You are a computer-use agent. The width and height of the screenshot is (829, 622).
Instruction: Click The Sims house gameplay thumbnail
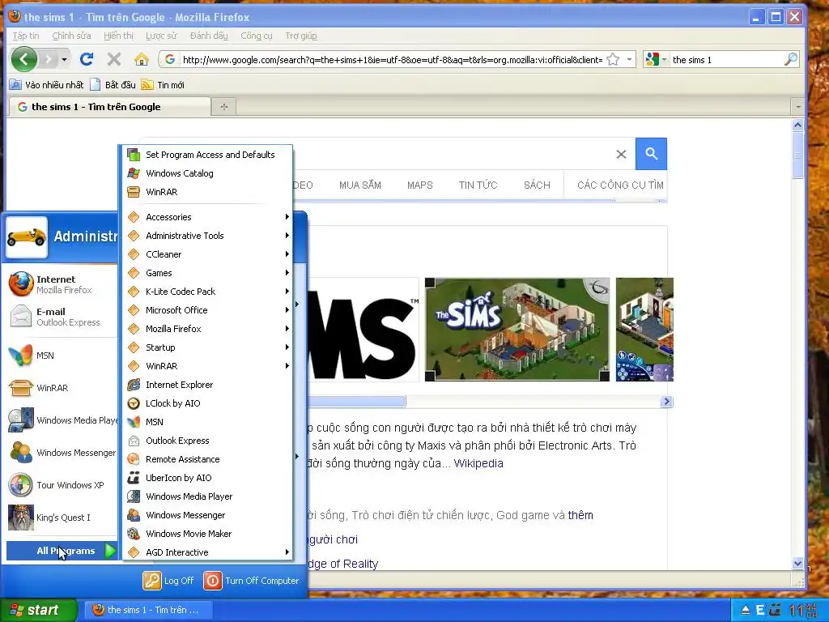pyautogui.click(x=517, y=329)
